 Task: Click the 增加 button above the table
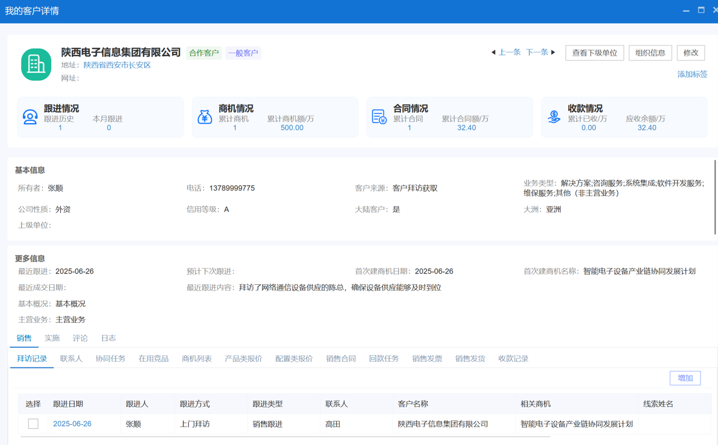pos(685,378)
